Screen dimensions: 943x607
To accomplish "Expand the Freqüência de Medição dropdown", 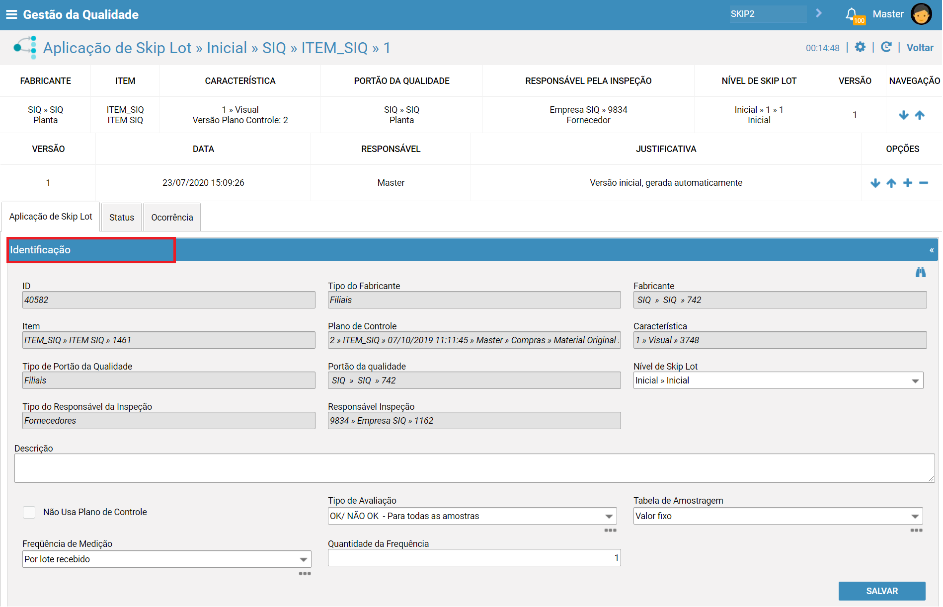I will [x=166, y=559].
